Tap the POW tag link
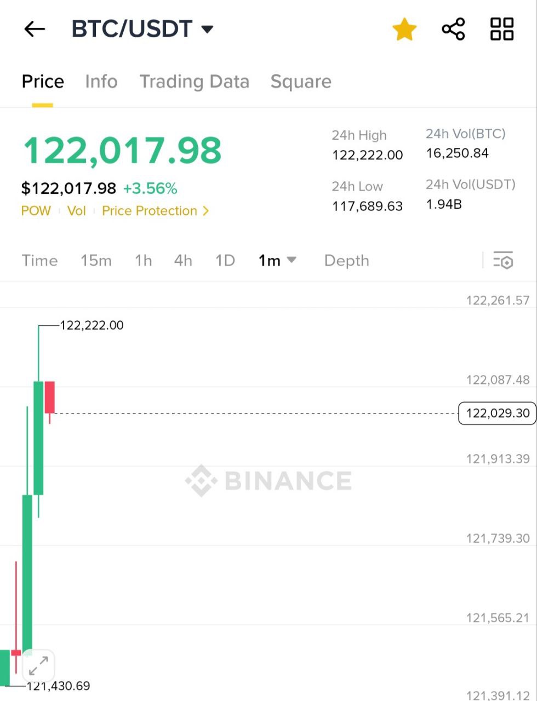Screen dimensions: 537x701 tap(36, 211)
